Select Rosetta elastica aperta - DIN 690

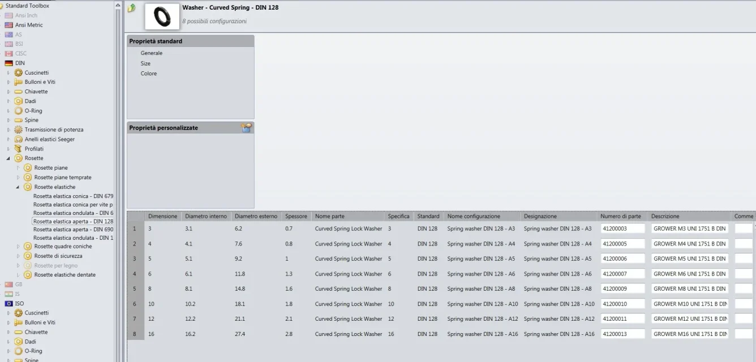pos(74,230)
